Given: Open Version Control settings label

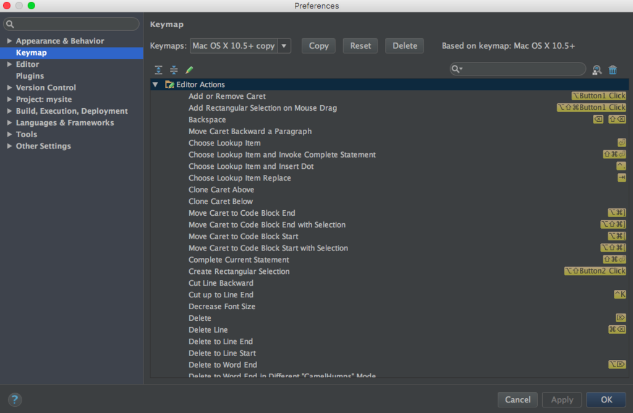Looking at the screenshot, I should pos(46,88).
